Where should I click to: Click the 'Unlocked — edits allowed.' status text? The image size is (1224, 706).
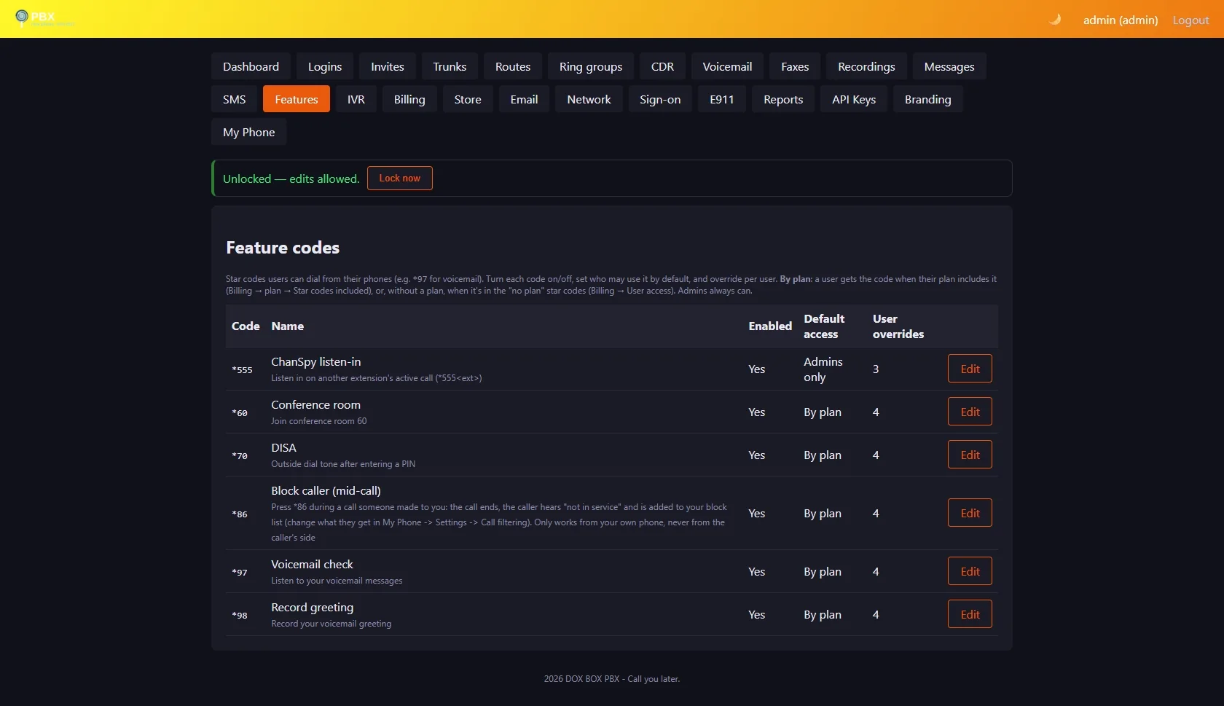pyautogui.click(x=291, y=179)
